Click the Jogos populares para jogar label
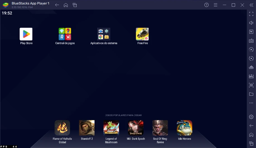Screen dimensions: 256x148 [124, 115]
